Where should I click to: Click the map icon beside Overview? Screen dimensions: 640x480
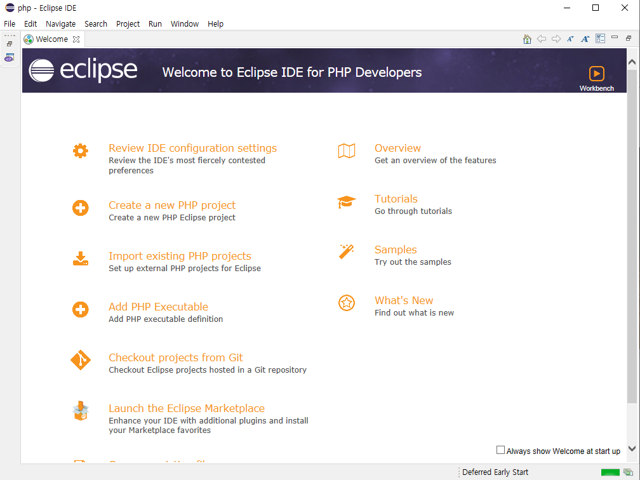[x=347, y=150]
